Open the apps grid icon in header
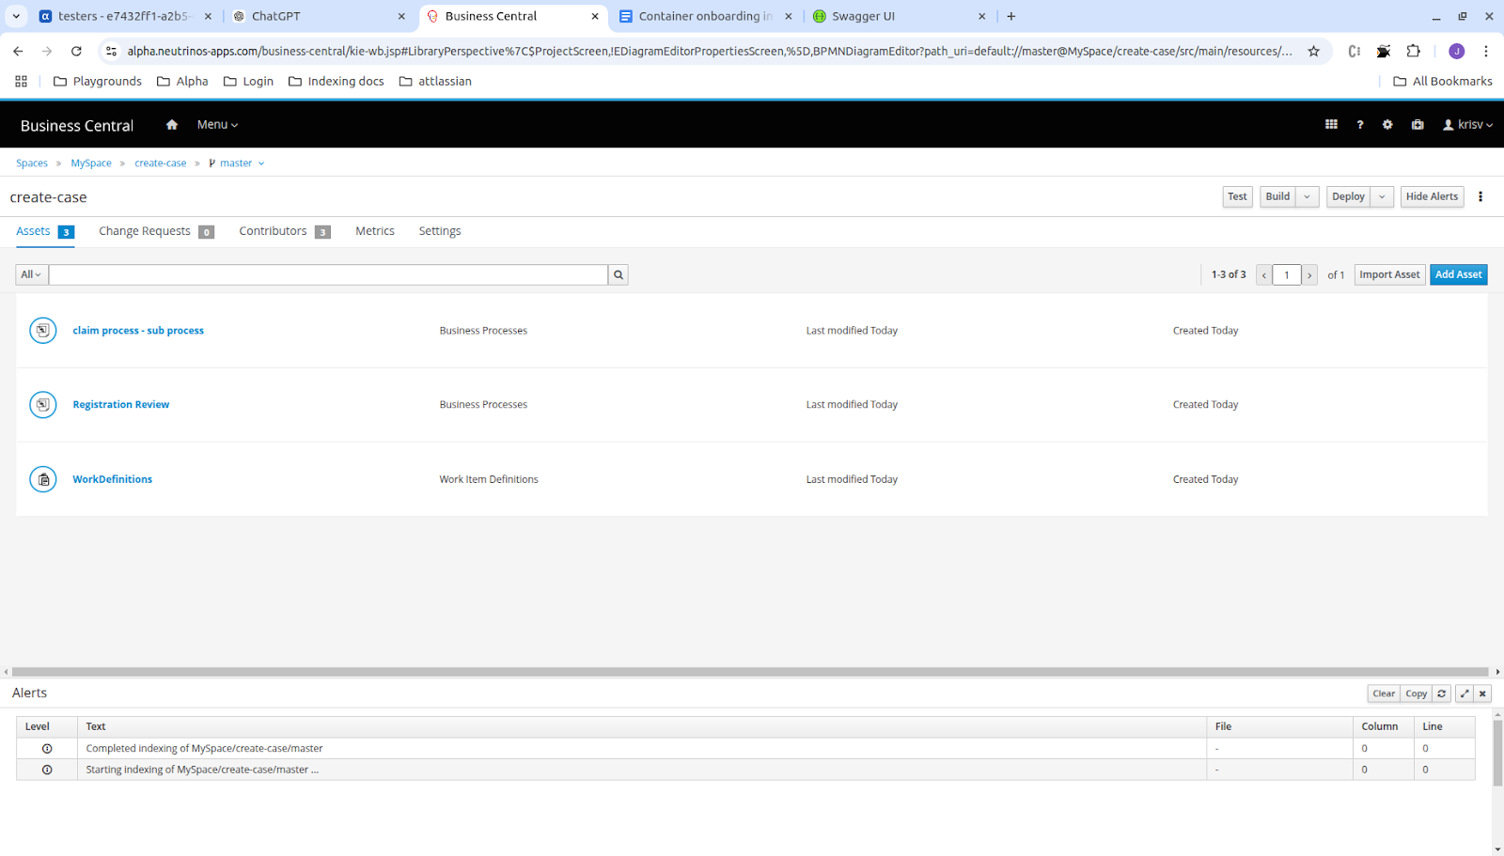 click(1331, 124)
